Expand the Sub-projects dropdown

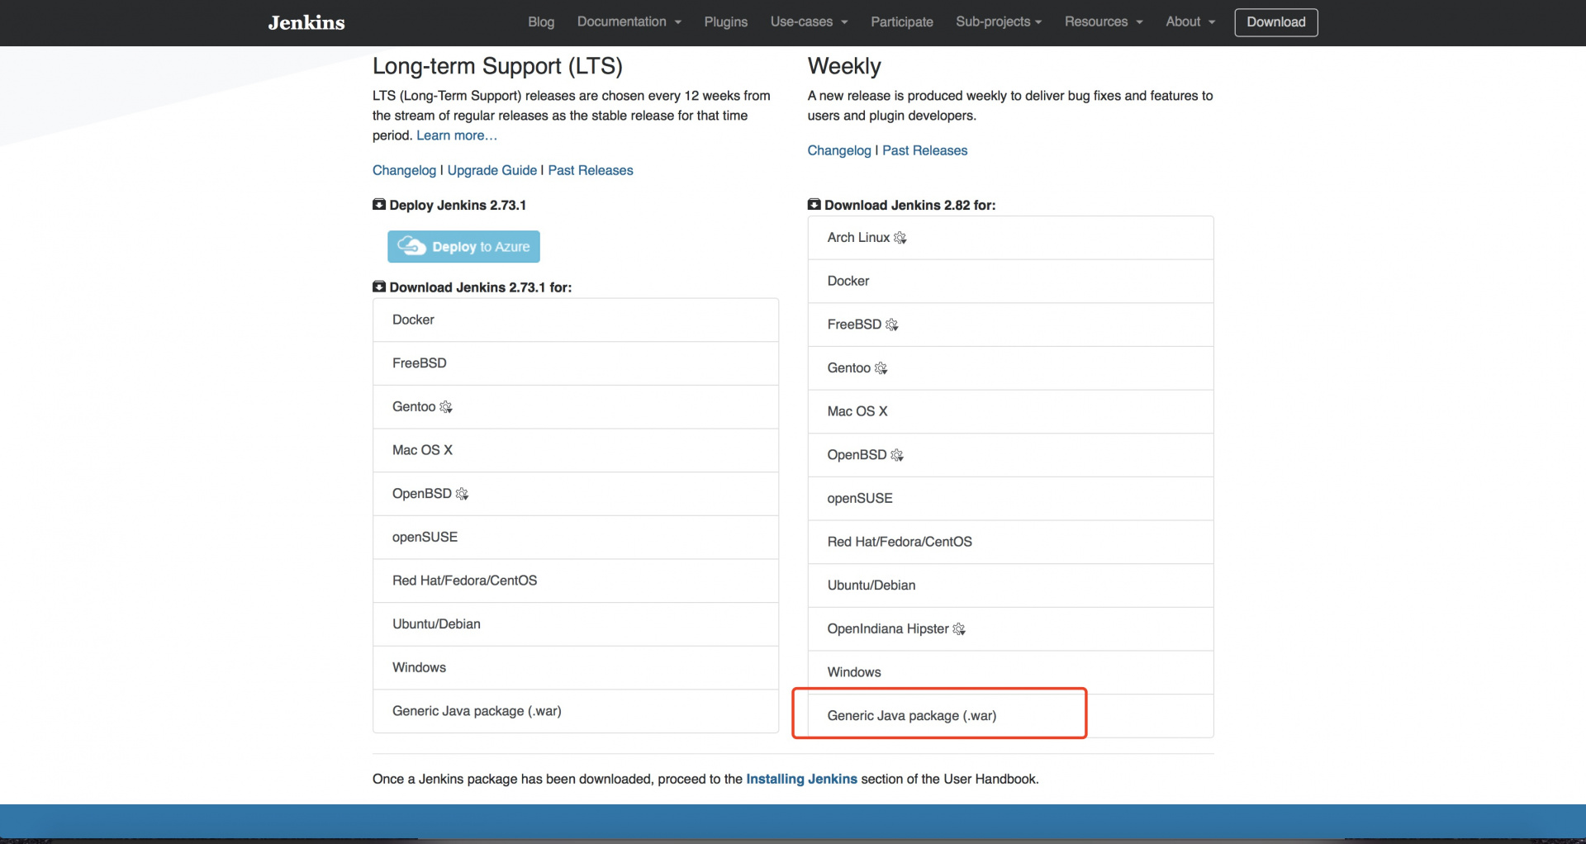[x=999, y=22]
